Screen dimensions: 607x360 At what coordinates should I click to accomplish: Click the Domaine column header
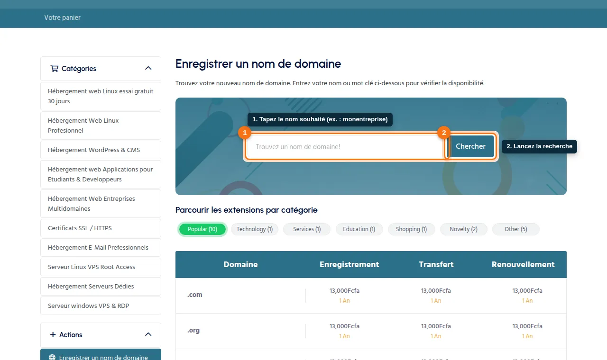point(240,264)
